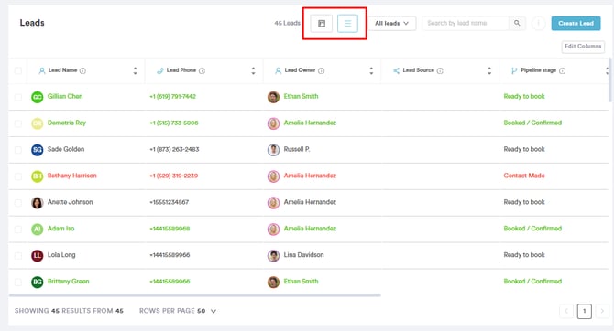The image size is (614, 331).
Task: Click Ethan Smith photo in Gillian Chen row
Action: [x=273, y=97]
